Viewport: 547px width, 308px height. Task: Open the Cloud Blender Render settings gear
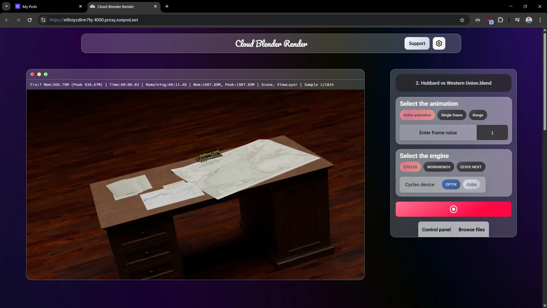pos(439,43)
